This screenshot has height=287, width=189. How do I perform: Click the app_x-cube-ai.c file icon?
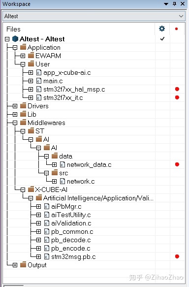[x=39, y=73]
